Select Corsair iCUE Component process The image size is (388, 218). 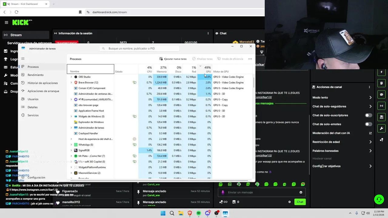tap(160, 88)
